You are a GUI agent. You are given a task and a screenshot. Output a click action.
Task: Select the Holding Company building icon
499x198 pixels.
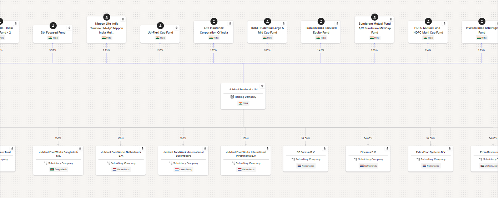(x=232, y=97)
